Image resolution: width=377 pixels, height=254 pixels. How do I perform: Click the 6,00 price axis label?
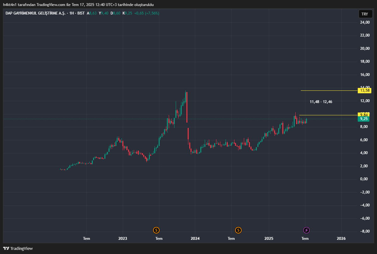coord(364,140)
